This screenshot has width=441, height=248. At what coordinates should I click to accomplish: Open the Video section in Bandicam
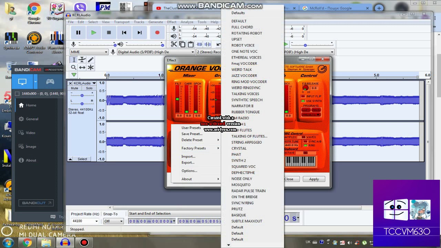pyautogui.click(x=30, y=133)
